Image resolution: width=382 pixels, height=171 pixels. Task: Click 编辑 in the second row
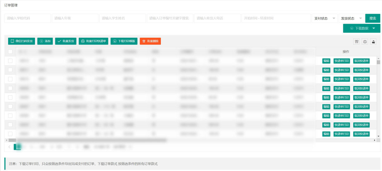click(326, 70)
